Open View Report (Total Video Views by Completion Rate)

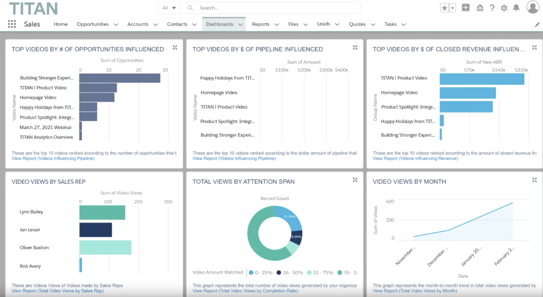coord(245,291)
